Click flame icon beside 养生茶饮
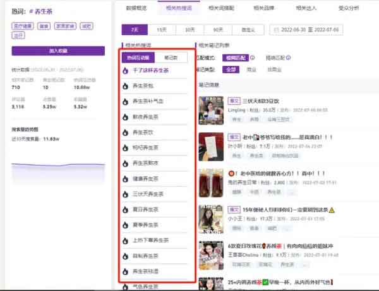The height and width of the screenshot is (291, 379). 125,132
